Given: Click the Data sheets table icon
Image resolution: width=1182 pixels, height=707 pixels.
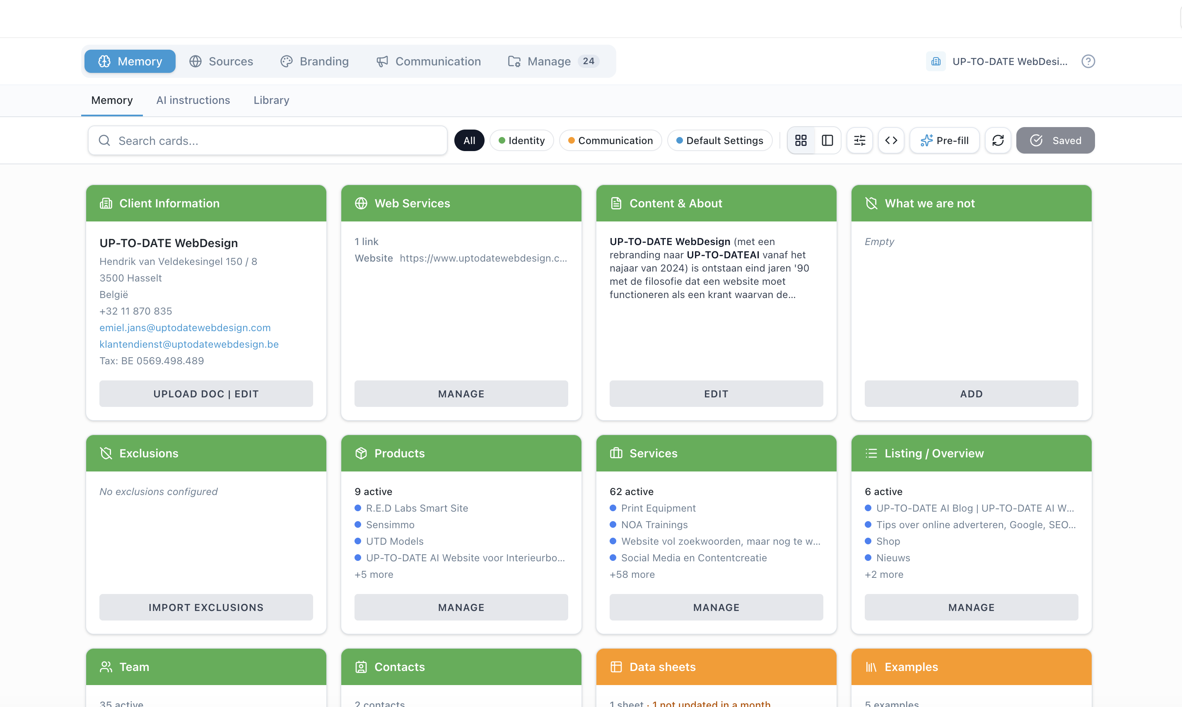Looking at the screenshot, I should (x=616, y=666).
